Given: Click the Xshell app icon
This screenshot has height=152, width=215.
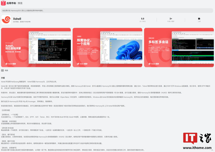Looking at the screenshot, I should tap(6, 20).
